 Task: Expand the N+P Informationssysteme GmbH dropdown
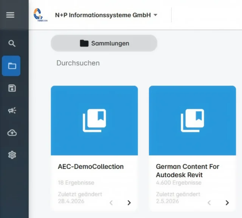pos(106,15)
